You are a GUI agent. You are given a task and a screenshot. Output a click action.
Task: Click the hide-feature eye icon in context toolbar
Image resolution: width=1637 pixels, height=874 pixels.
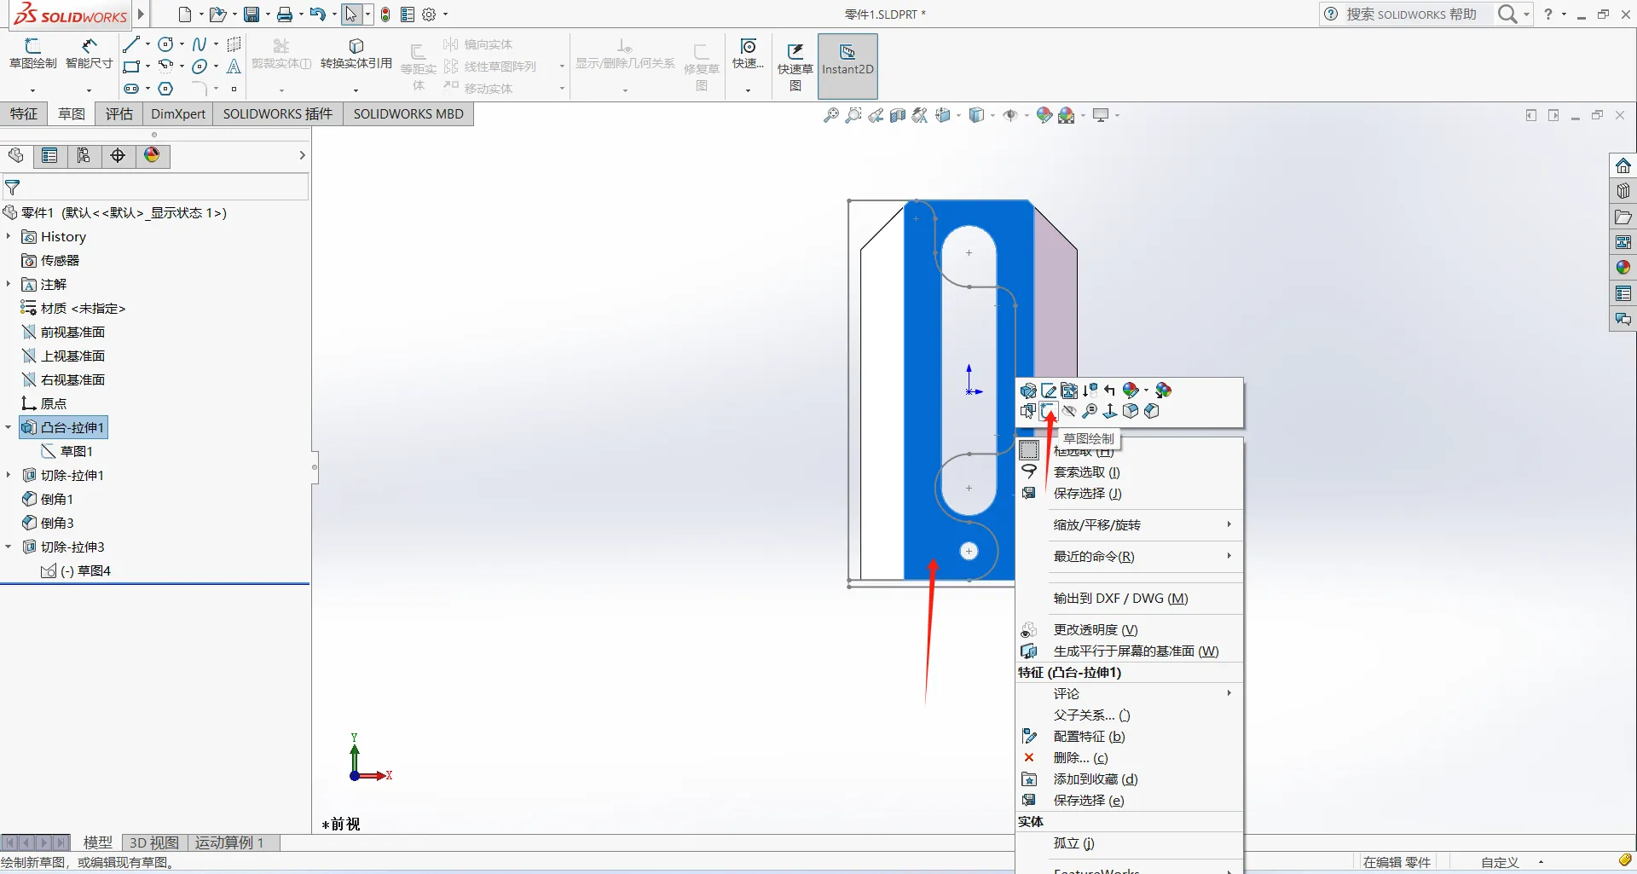pyautogui.click(x=1069, y=411)
